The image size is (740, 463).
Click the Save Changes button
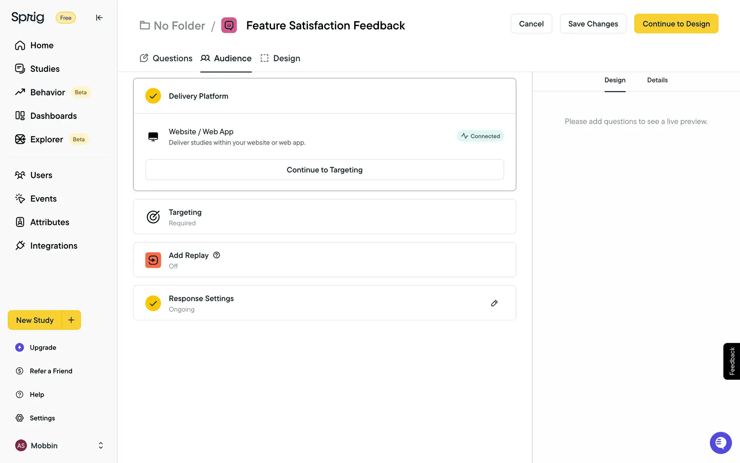pyautogui.click(x=593, y=24)
